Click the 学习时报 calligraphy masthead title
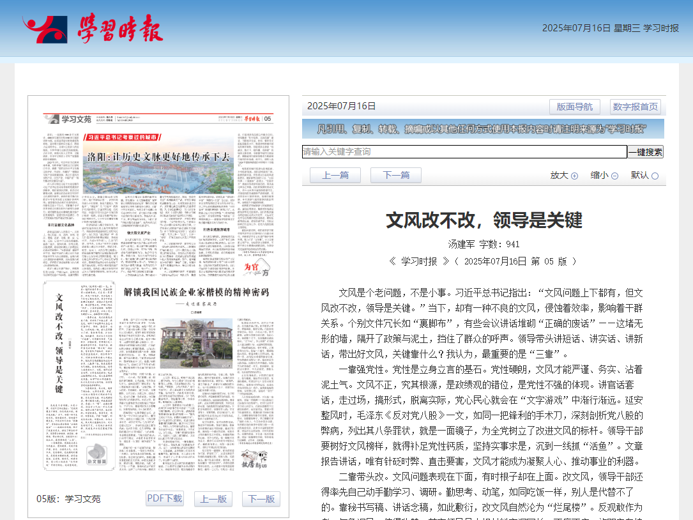693x520 pixels. click(x=121, y=29)
